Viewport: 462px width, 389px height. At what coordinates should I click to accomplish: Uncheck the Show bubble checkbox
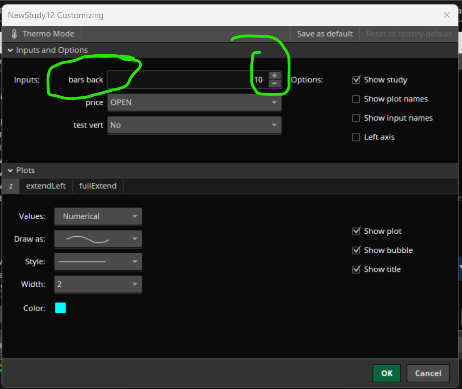coord(356,250)
